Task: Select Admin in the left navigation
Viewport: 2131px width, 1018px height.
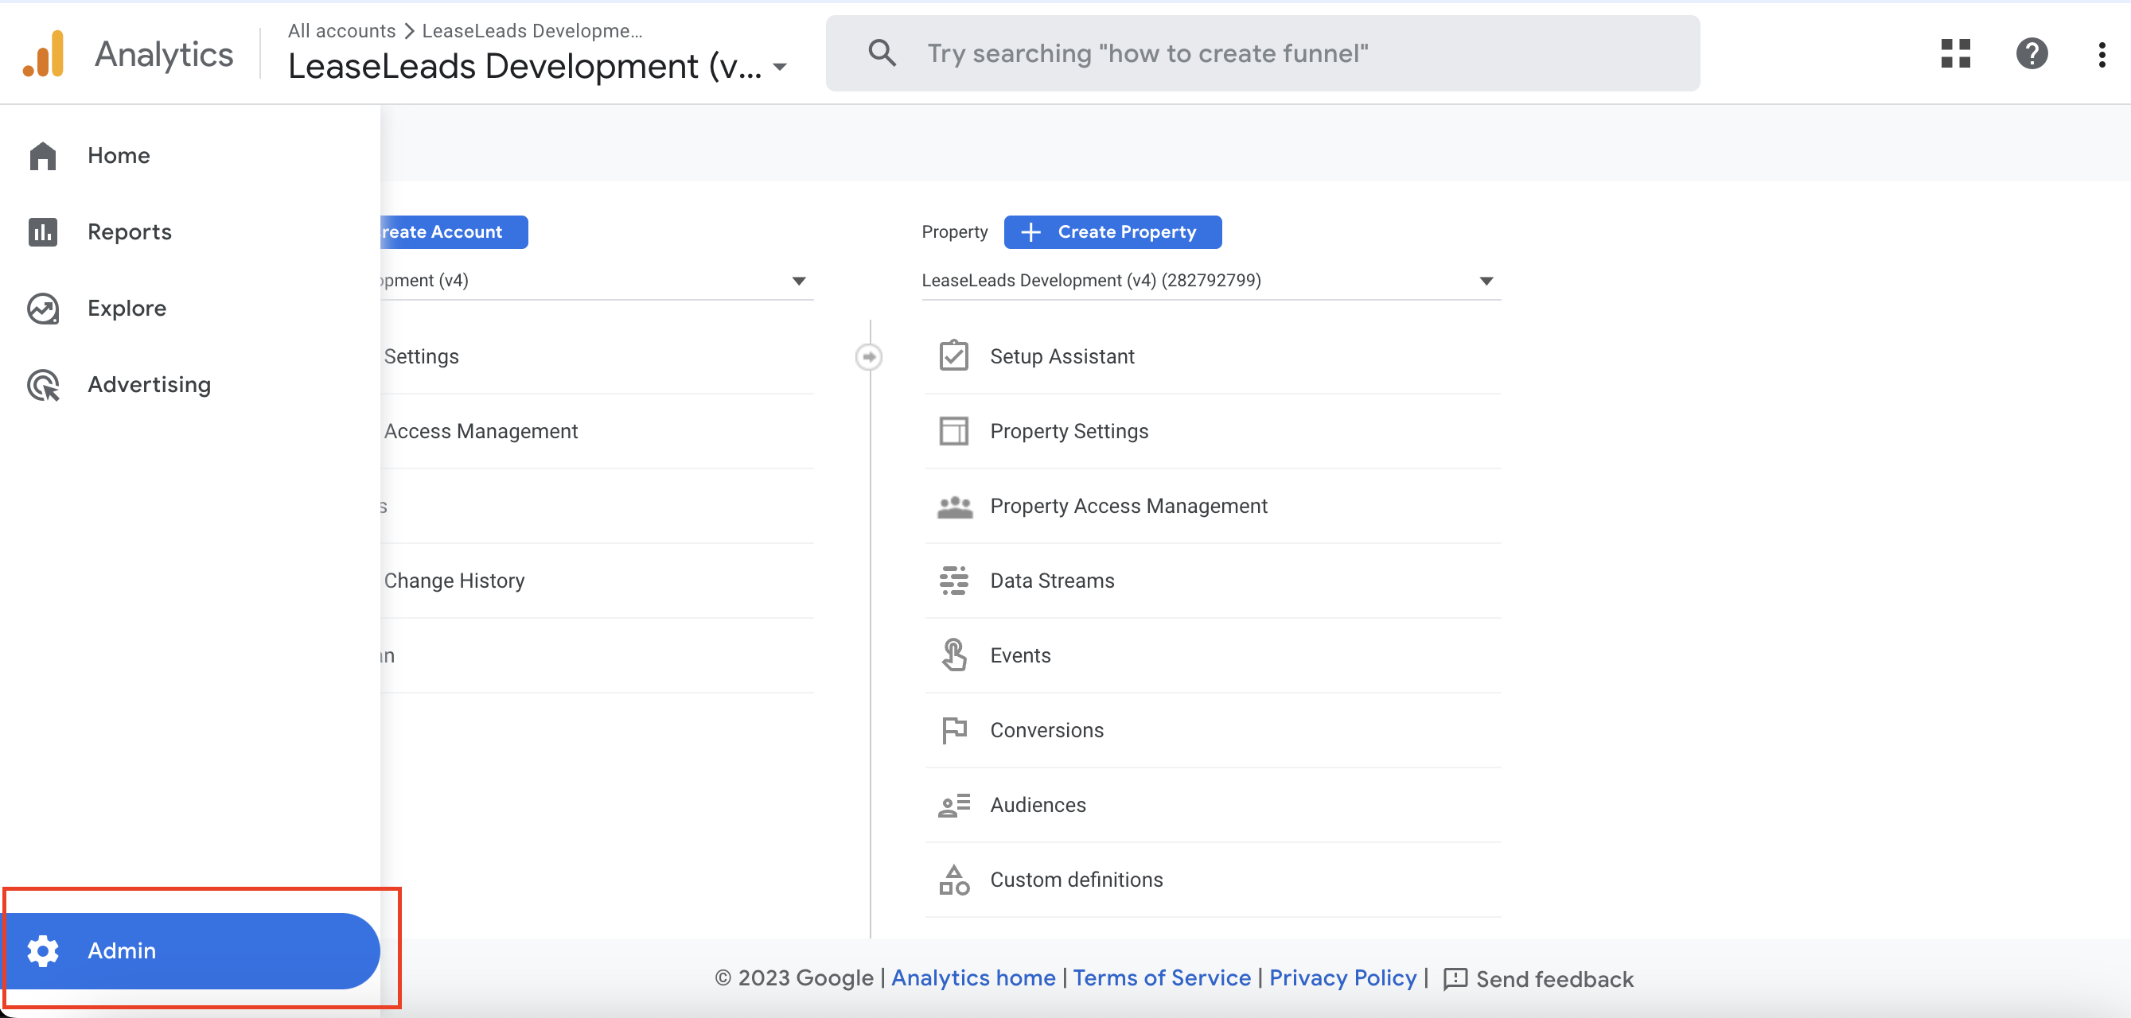Action: (x=191, y=950)
